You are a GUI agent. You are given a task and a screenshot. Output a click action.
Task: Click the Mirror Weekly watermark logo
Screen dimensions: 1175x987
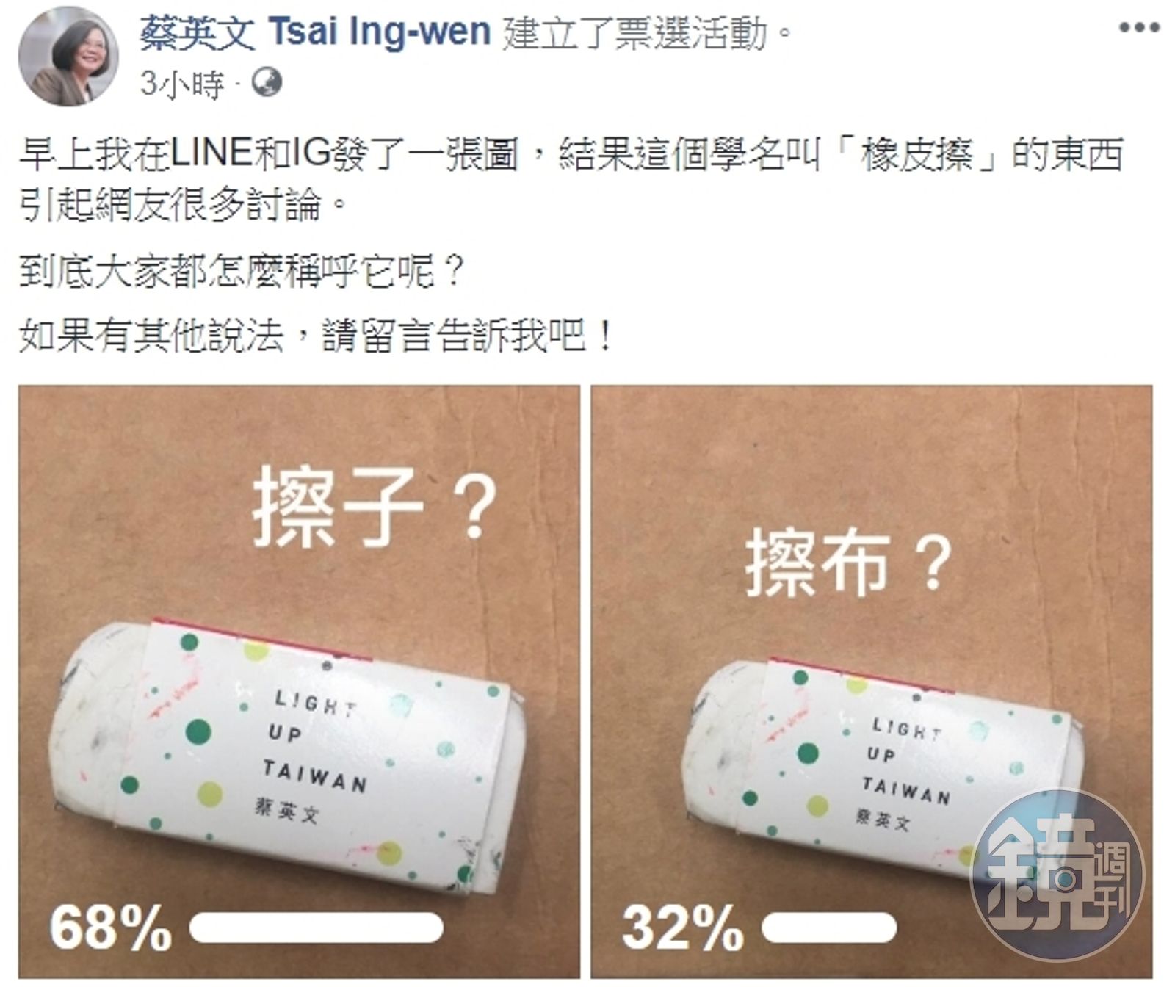click(x=1057, y=875)
